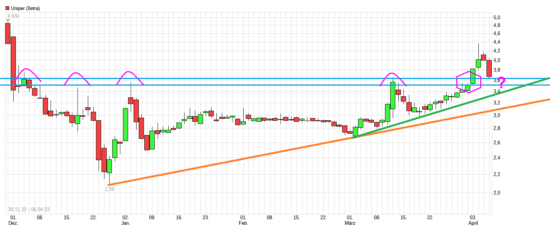Click the 02. date tick label
The height and width of the screenshot is (231, 550).
point(126,218)
